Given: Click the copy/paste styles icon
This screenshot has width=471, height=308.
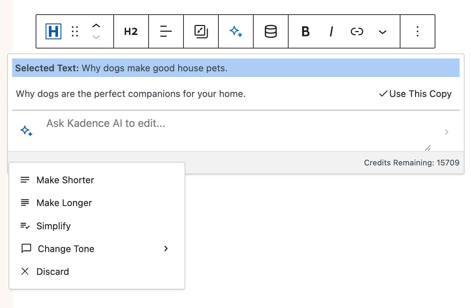Looking at the screenshot, I should click(x=201, y=31).
